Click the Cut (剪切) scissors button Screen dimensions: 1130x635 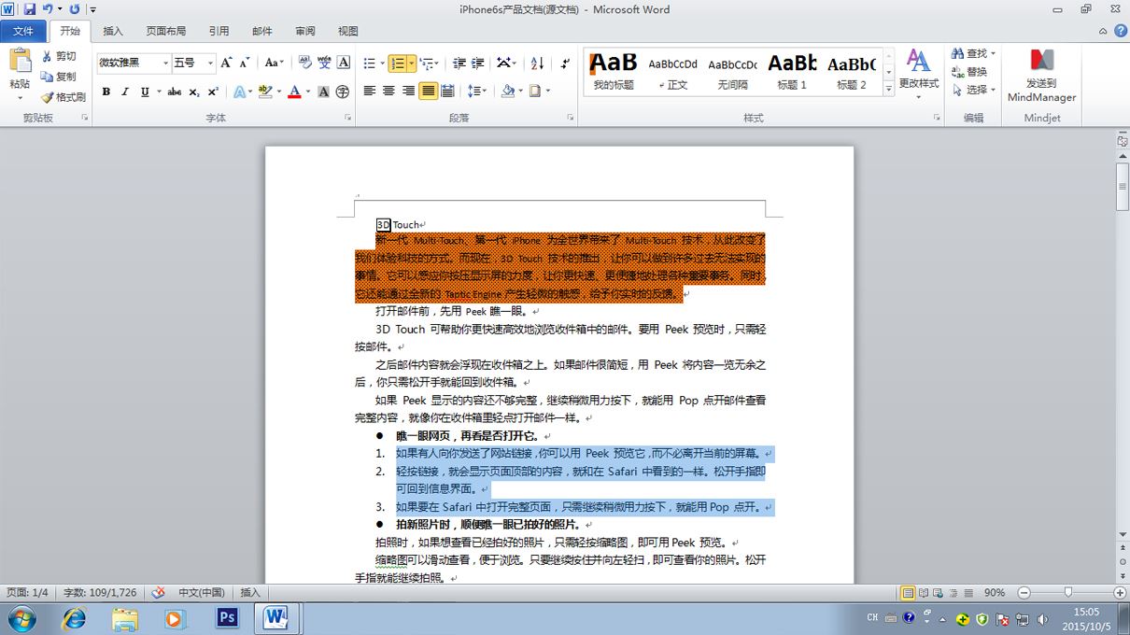pyautogui.click(x=60, y=56)
